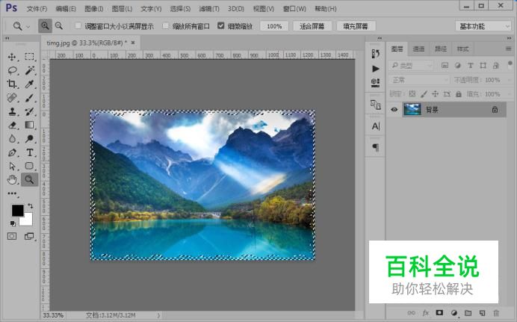Select the Crop tool

[x=12, y=84]
